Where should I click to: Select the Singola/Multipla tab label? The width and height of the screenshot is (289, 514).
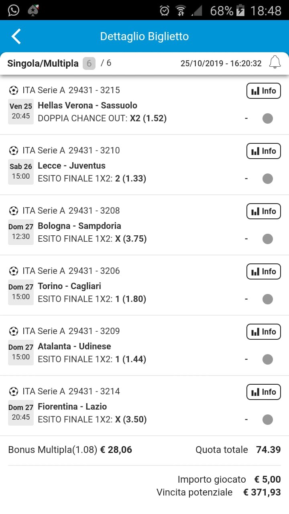pos(43,63)
